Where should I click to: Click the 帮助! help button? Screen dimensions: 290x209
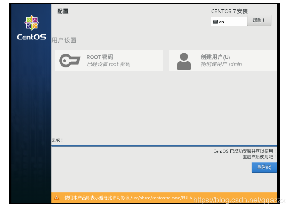coord(259,20)
